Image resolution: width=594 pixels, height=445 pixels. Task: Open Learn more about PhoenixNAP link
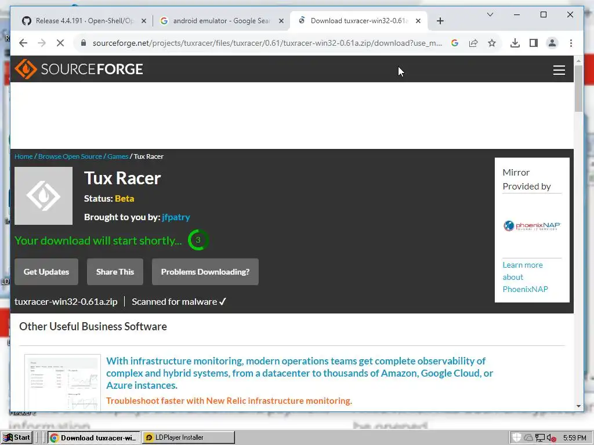point(525,277)
